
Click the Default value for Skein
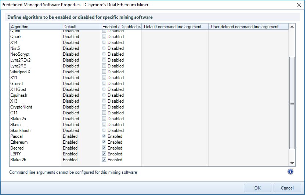point(71,125)
